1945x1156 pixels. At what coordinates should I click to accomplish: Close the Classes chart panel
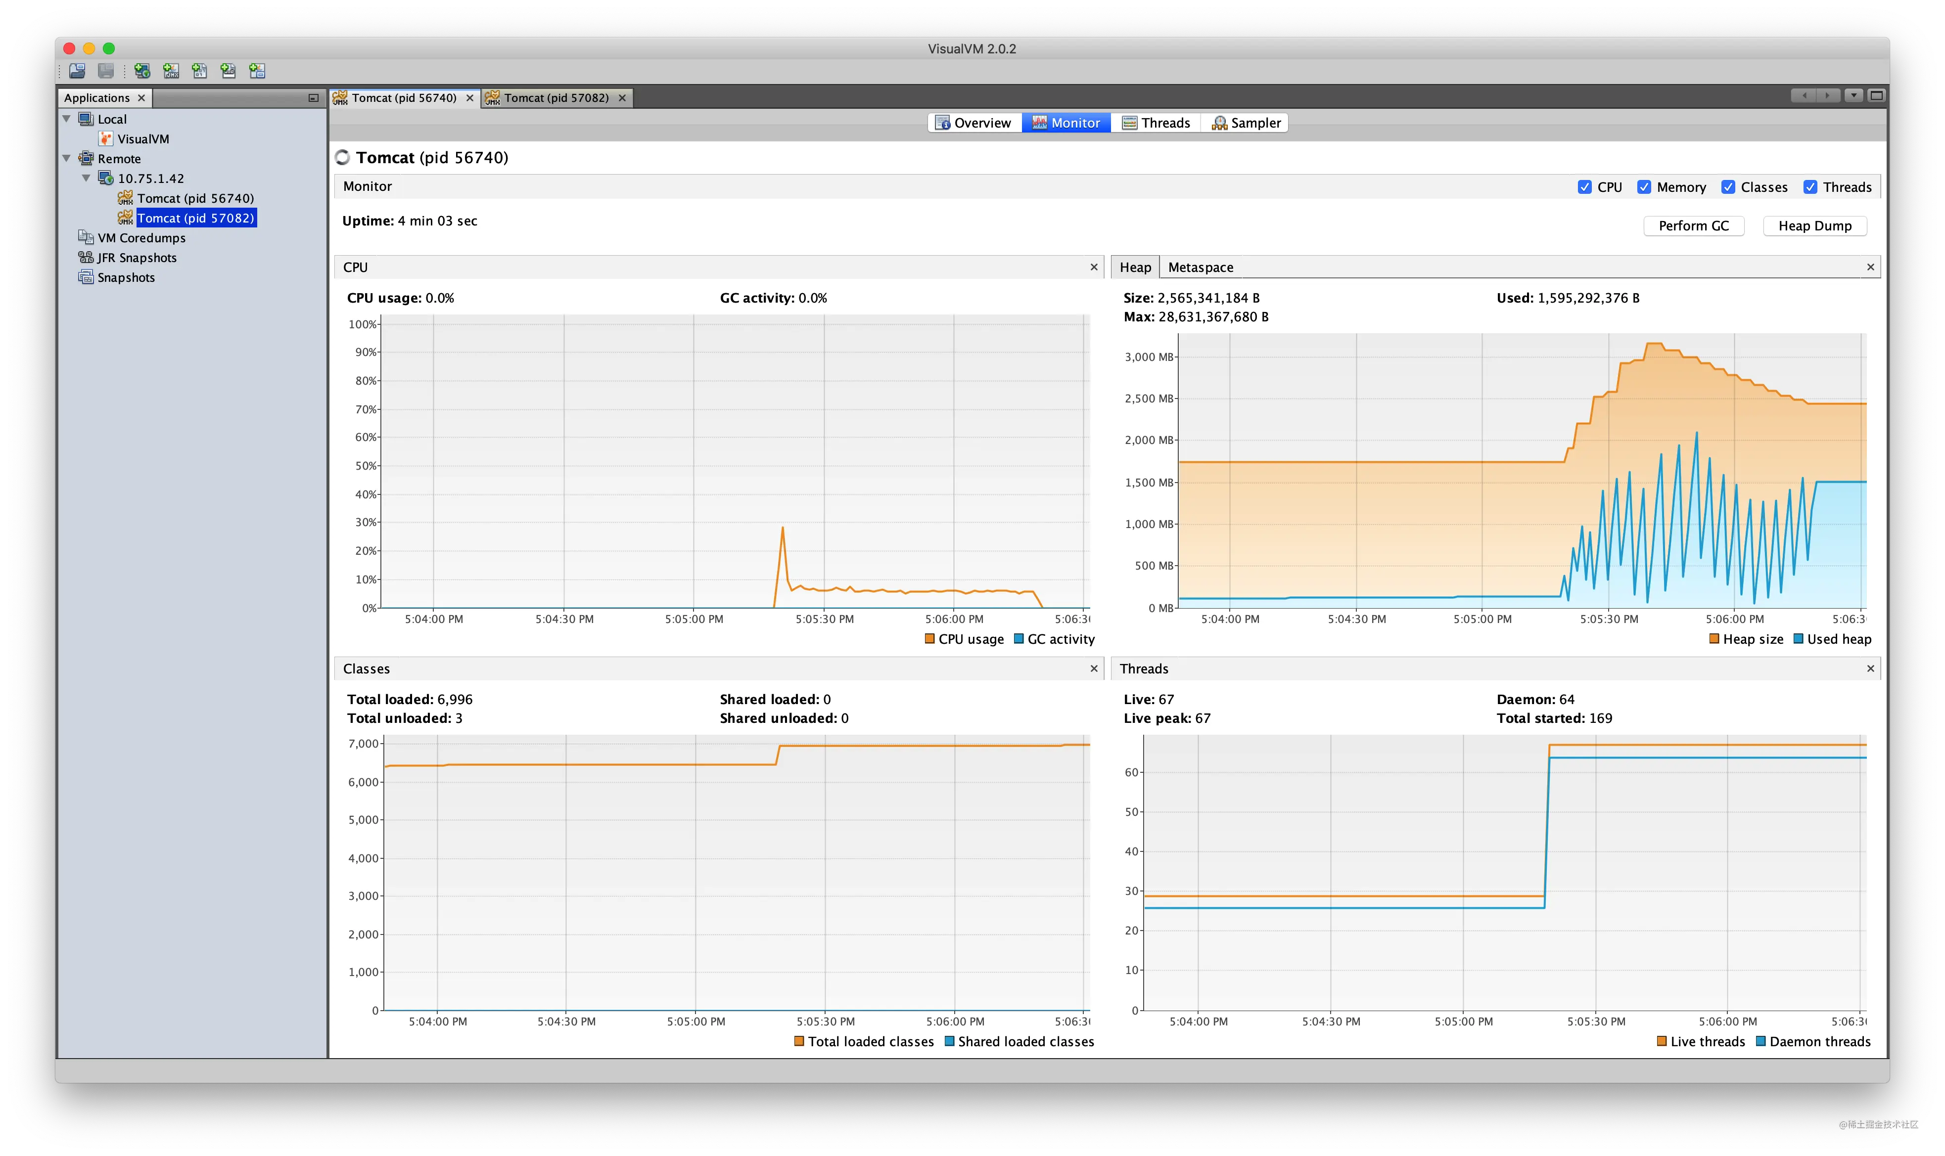pyautogui.click(x=1094, y=668)
